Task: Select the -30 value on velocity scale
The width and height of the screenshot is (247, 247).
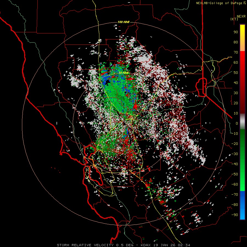Action: pos(235,154)
